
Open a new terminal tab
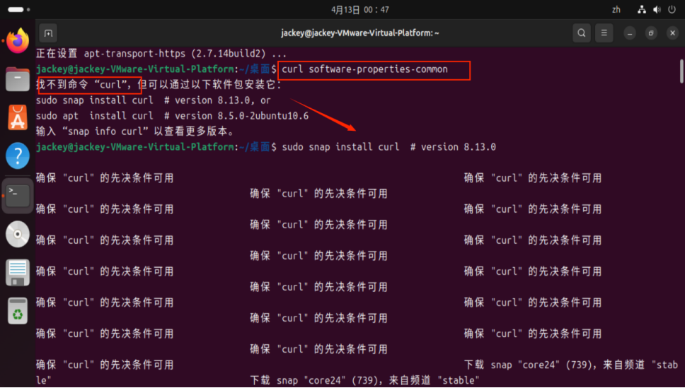click(49, 33)
